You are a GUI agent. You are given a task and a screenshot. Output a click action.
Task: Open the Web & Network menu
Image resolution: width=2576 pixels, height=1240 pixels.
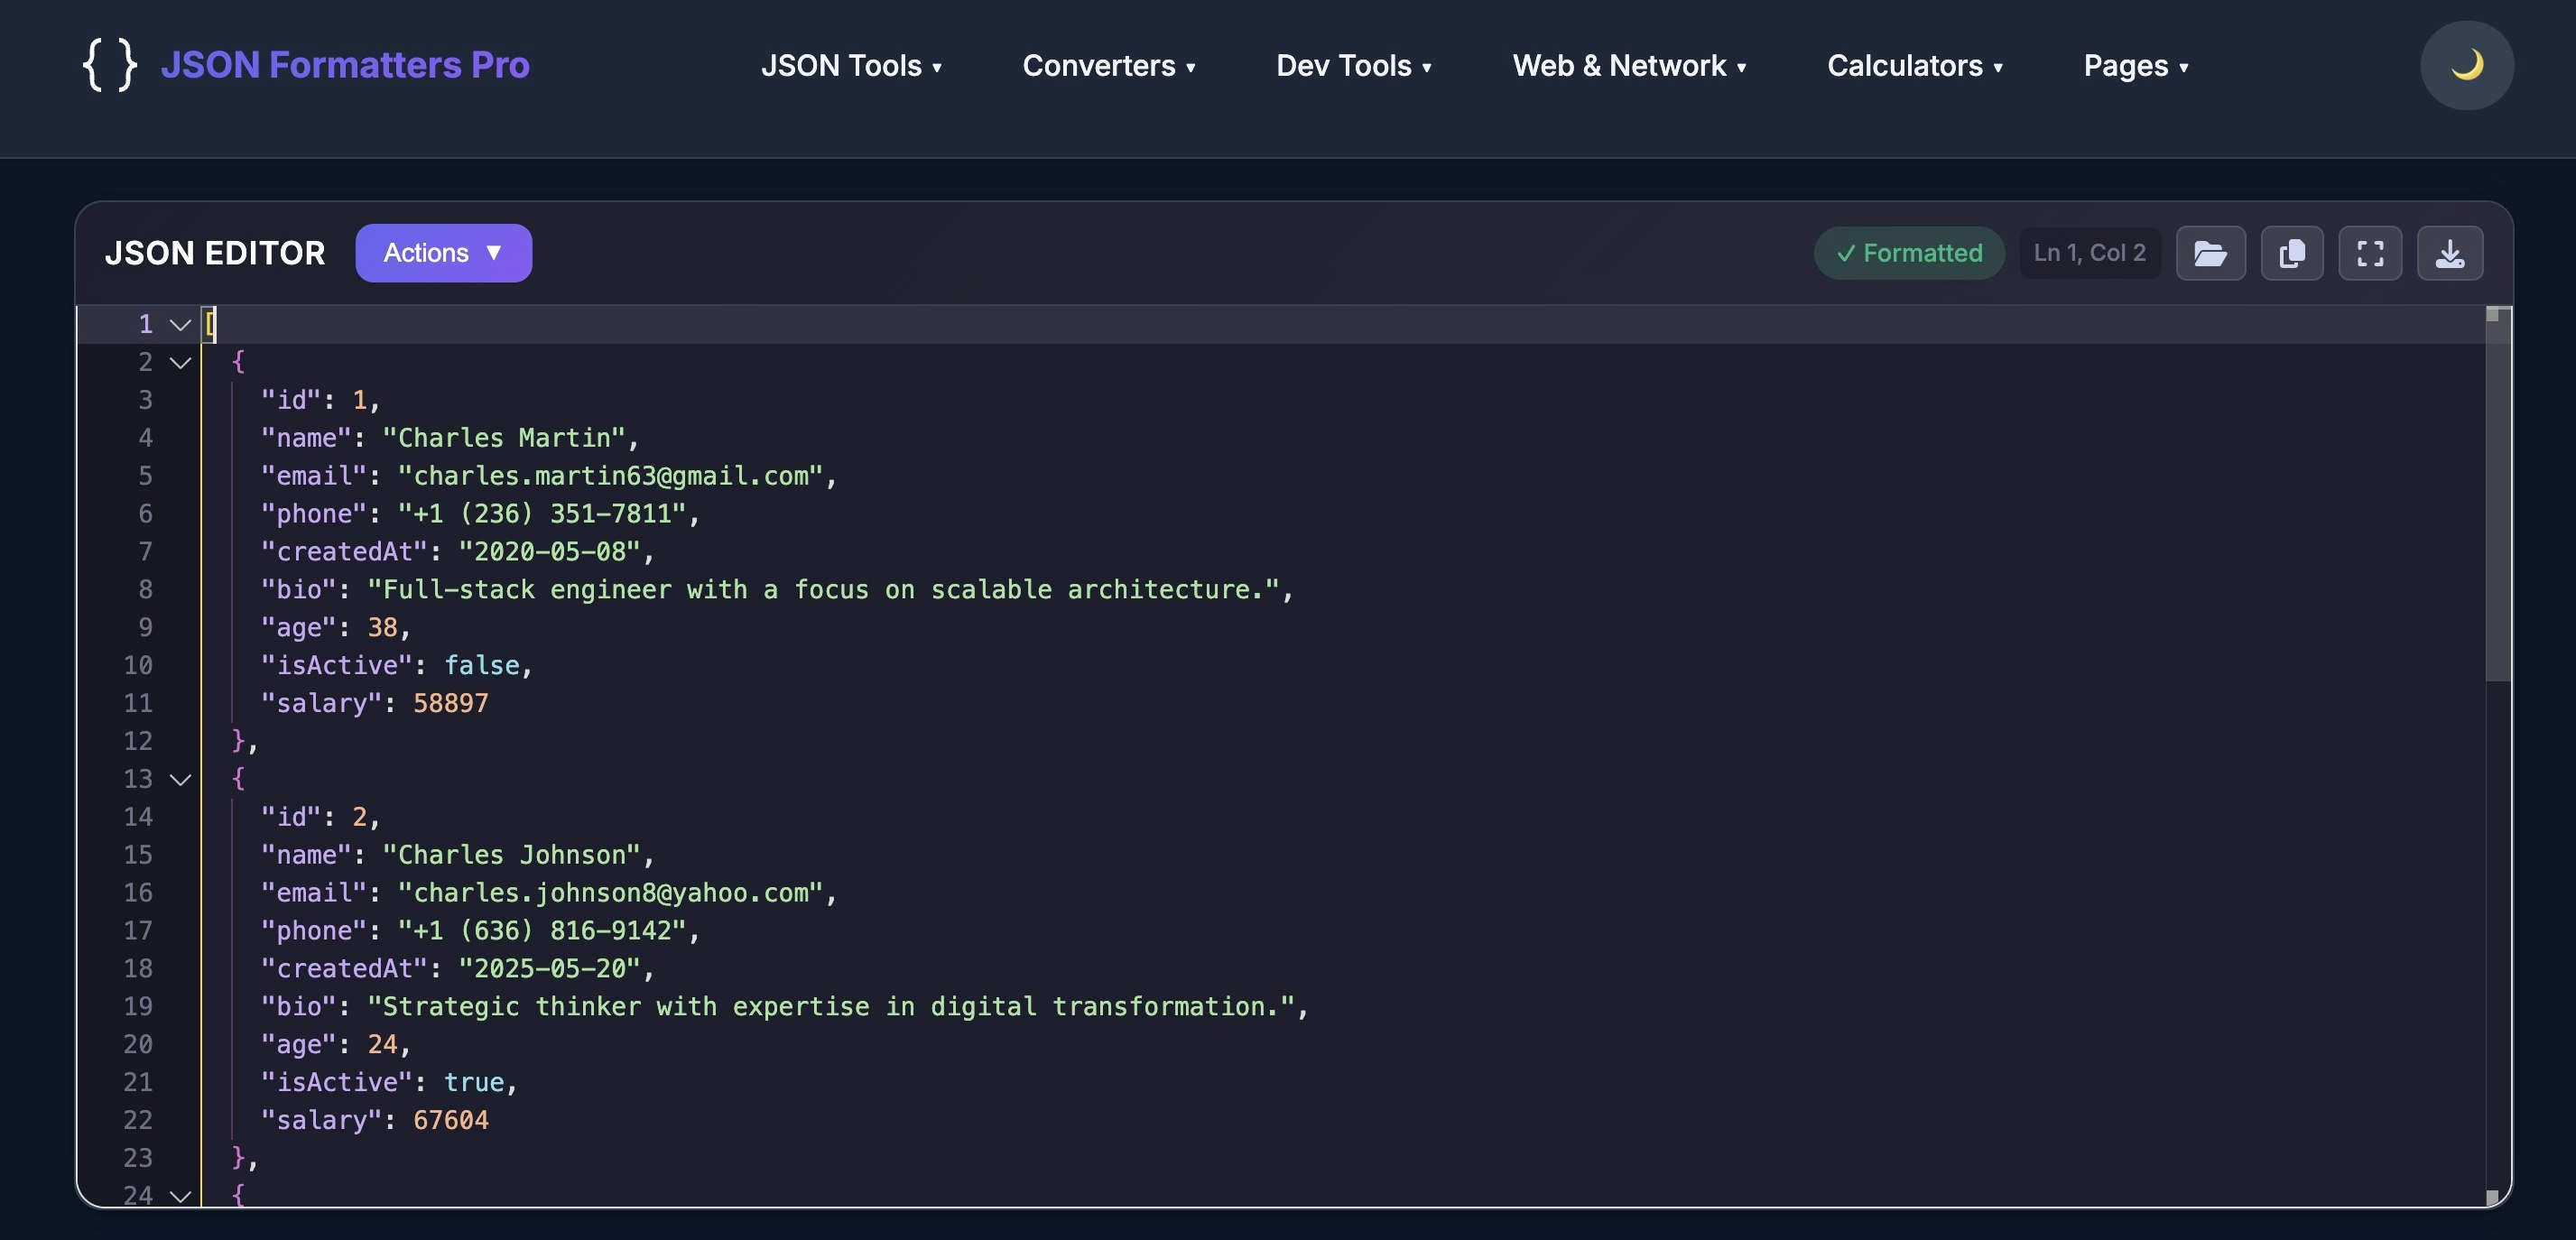coord(1629,66)
